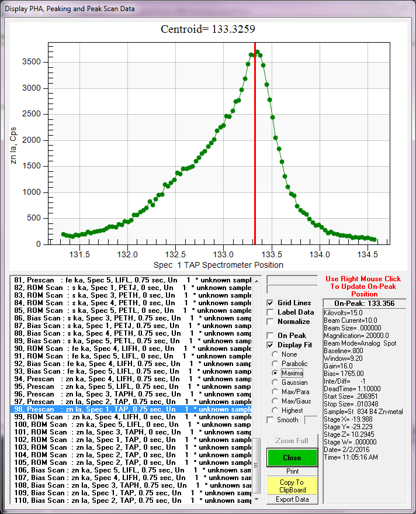Click the Export Data button

pyautogui.click(x=292, y=500)
